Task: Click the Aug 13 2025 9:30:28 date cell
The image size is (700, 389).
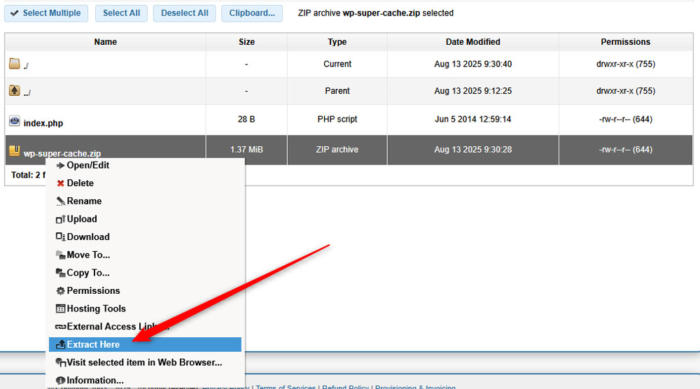Action: click(x=472, y=150)
